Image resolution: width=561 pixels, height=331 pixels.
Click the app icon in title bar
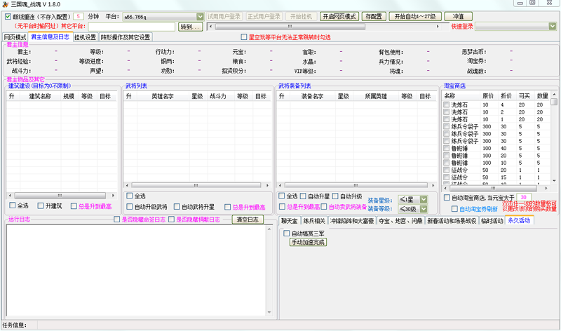[x=5, y=4]
